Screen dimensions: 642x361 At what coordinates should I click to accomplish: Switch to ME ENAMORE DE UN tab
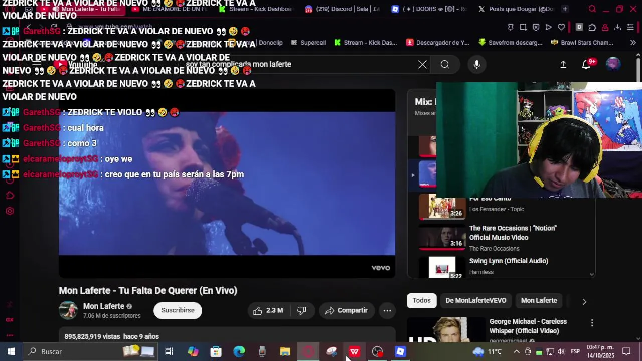click(x=169, y=9)
